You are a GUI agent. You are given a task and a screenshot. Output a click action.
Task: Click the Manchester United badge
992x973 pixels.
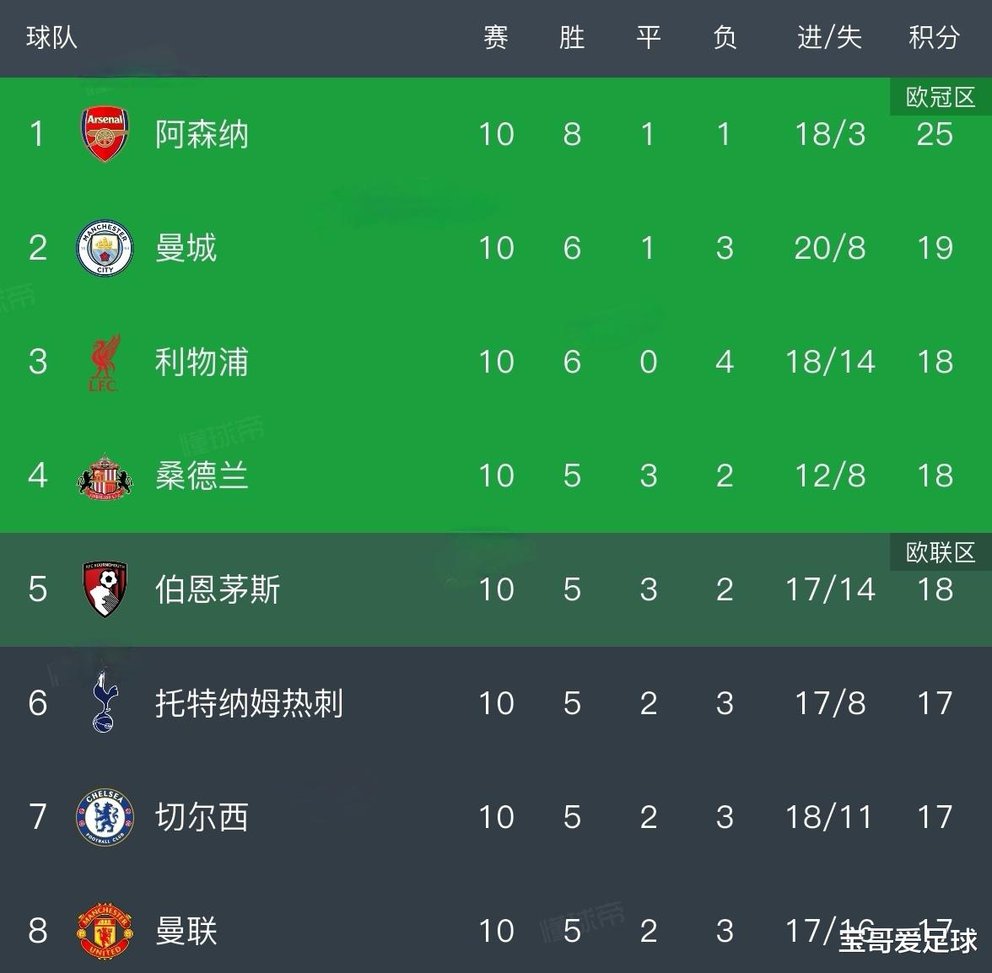coord(105,931)
